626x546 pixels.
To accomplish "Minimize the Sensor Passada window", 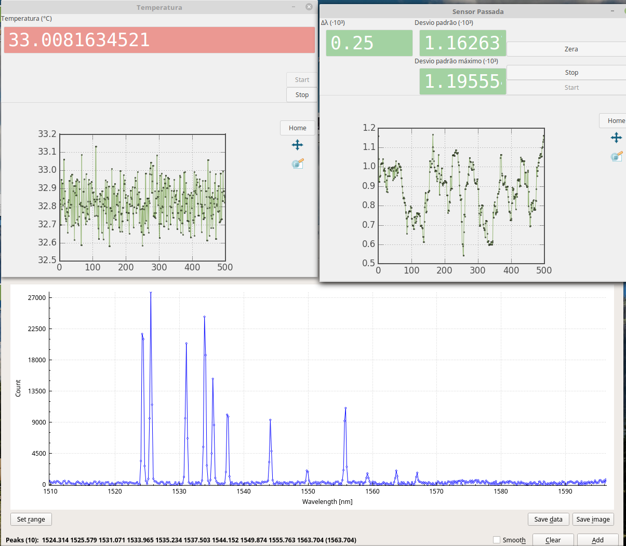I will 611,10.
